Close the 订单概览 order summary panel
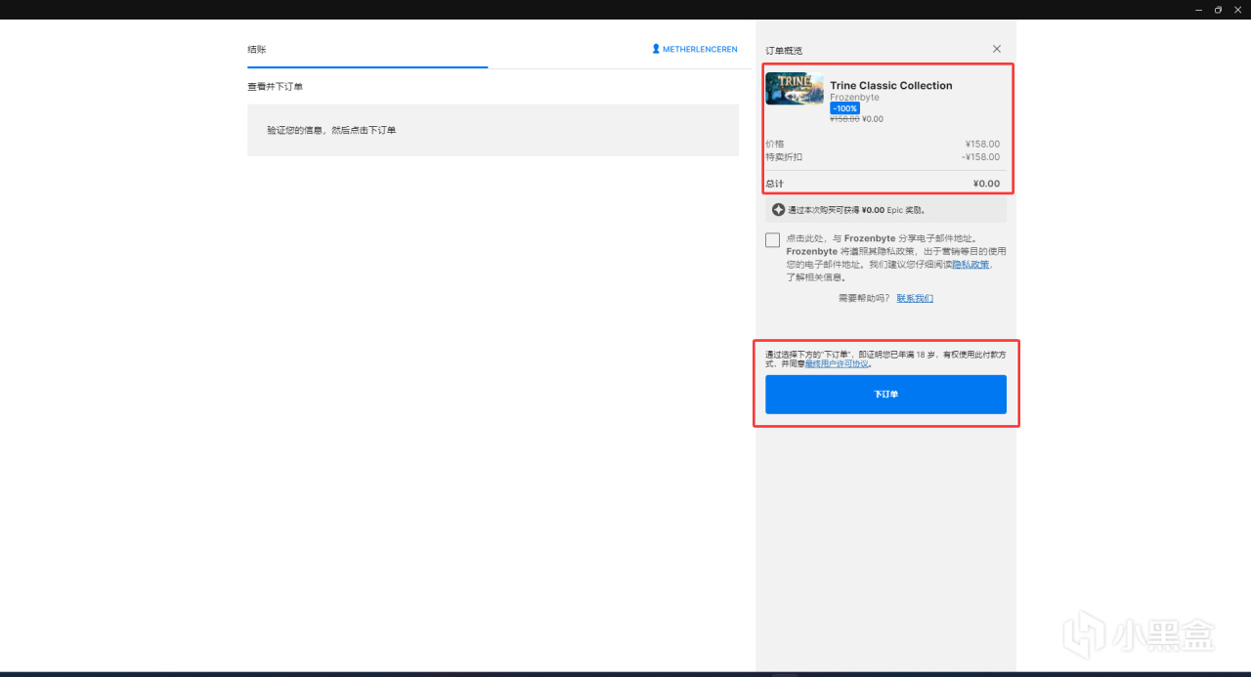The height and width of the screenshot is (677, 1251). [x=997, y=49]
